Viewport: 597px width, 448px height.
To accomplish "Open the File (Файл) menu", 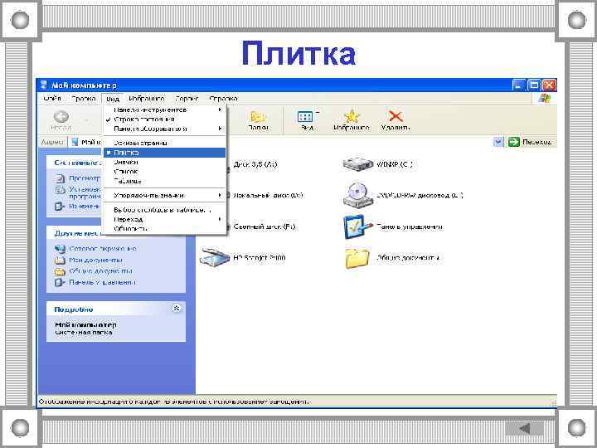I will [x=52, y=99].
